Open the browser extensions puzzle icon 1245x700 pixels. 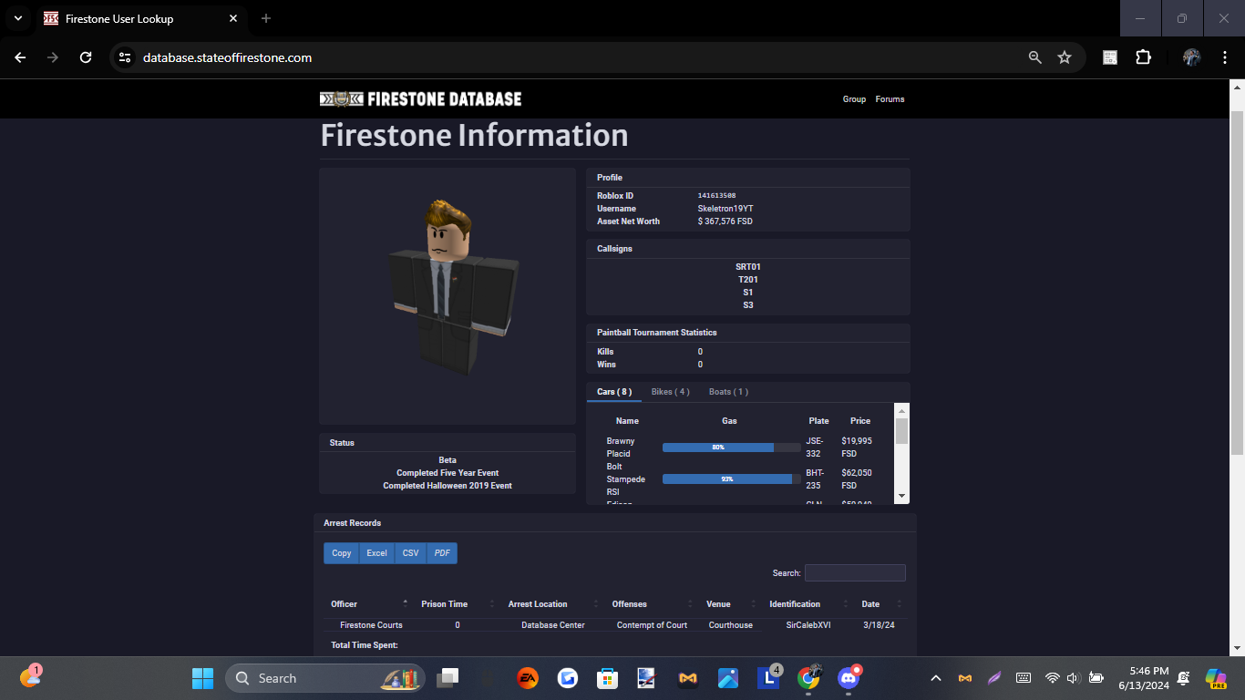click(1143, 57)
